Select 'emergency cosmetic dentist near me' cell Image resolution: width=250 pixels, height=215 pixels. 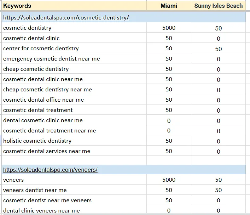tap(74, 59)
